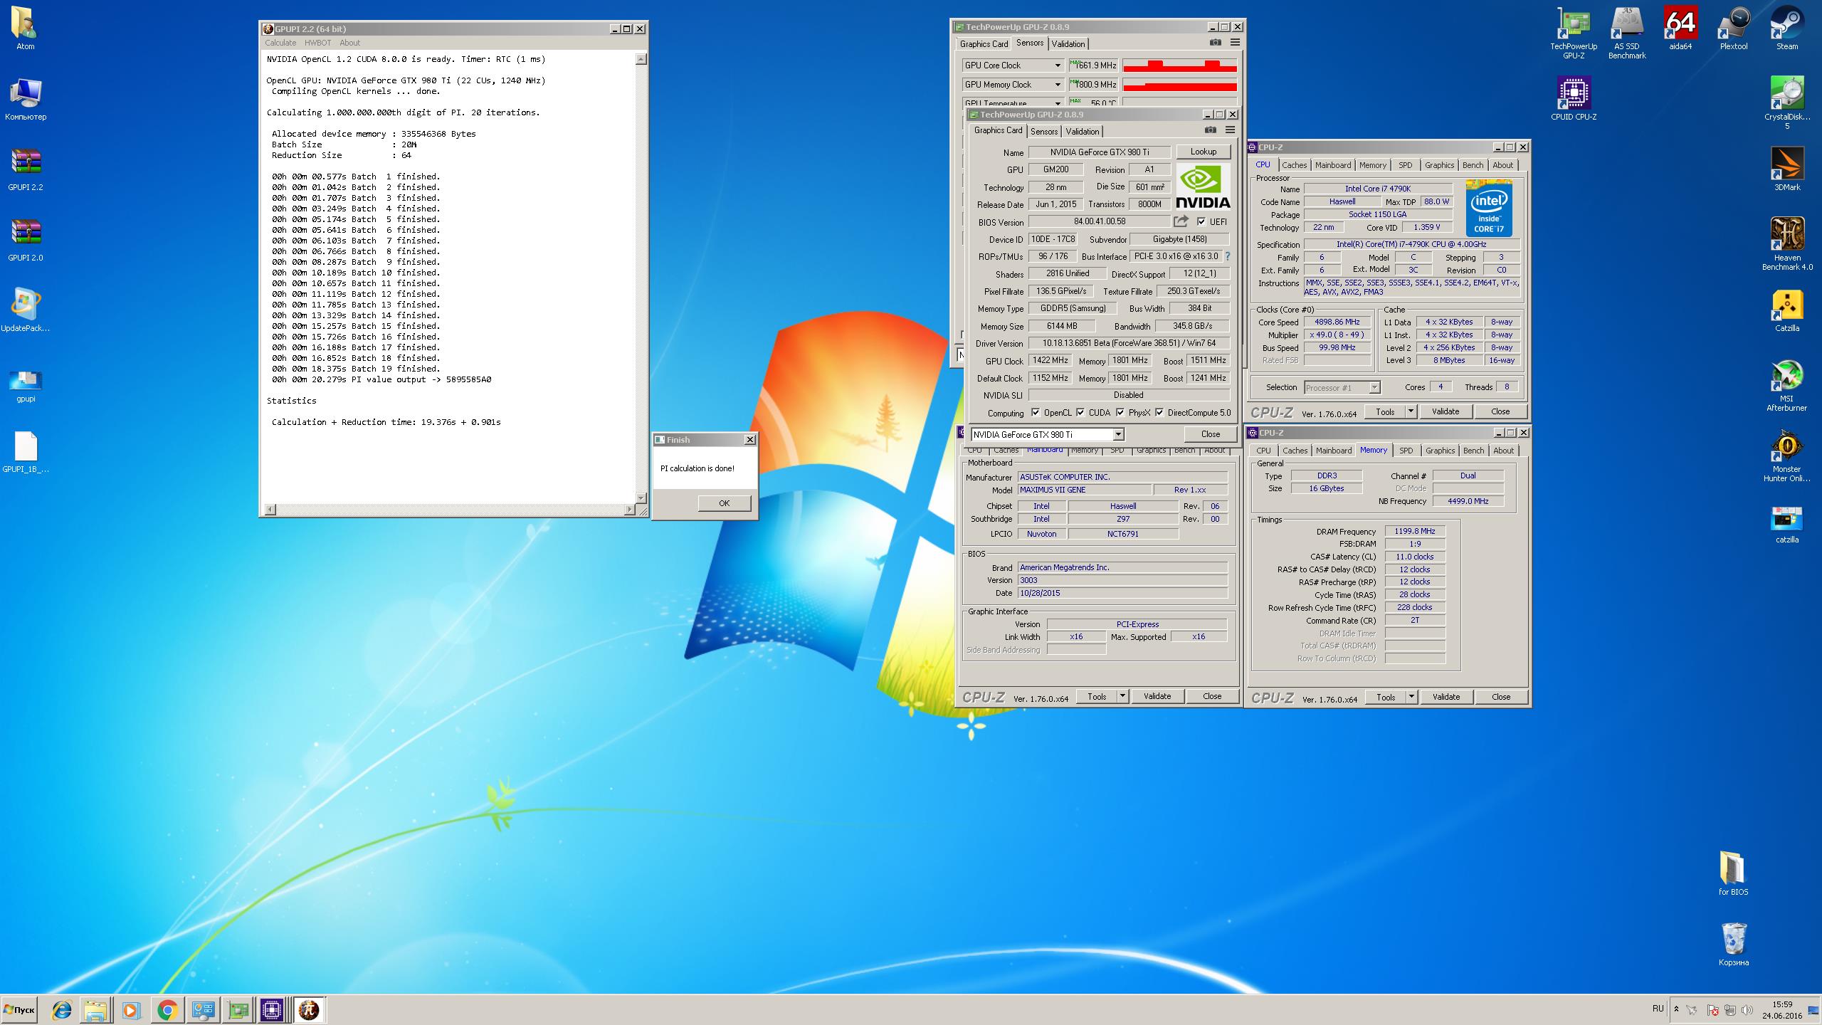The width and height of the screenshot is (1822, 1025).
Task: Open the Processor #1 selection dropdown
Action: (x=1374, y=387)
